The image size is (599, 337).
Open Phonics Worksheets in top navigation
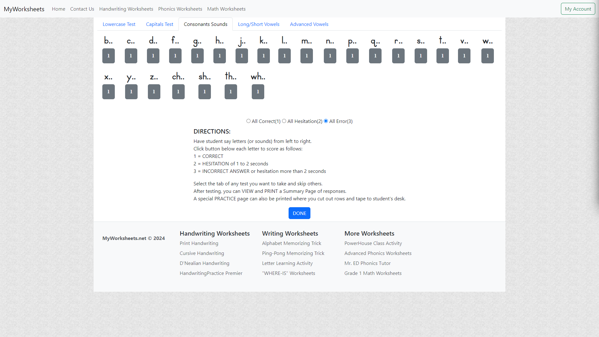[180, 9]
